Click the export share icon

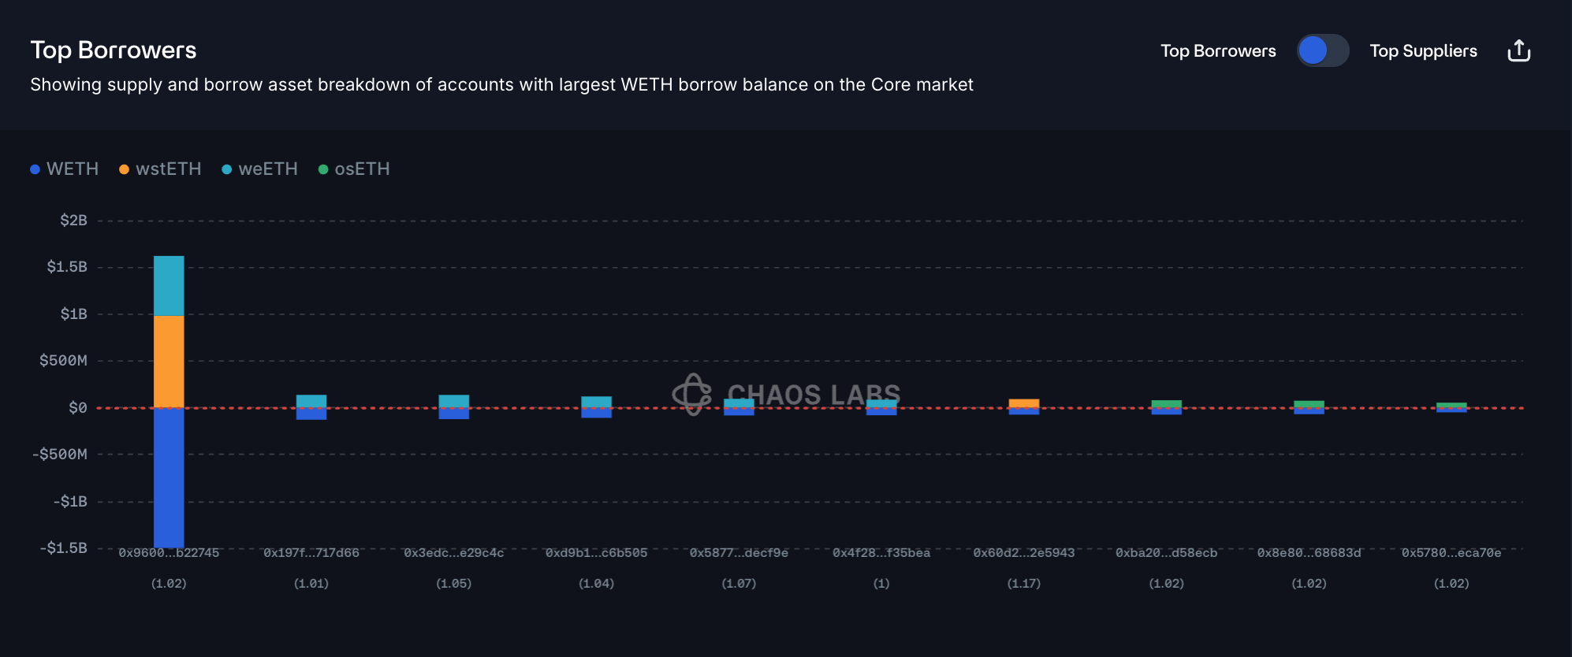pyautogui.click(x=1518, y=51)
